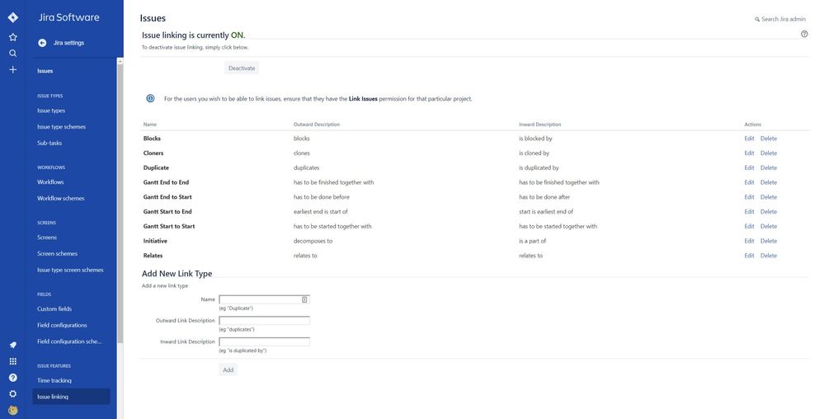Click the sidebar vertical scrollbar

click(x=120, y=204)
